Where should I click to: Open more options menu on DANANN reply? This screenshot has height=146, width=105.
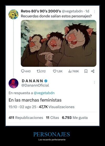click(x=94, y=82)
